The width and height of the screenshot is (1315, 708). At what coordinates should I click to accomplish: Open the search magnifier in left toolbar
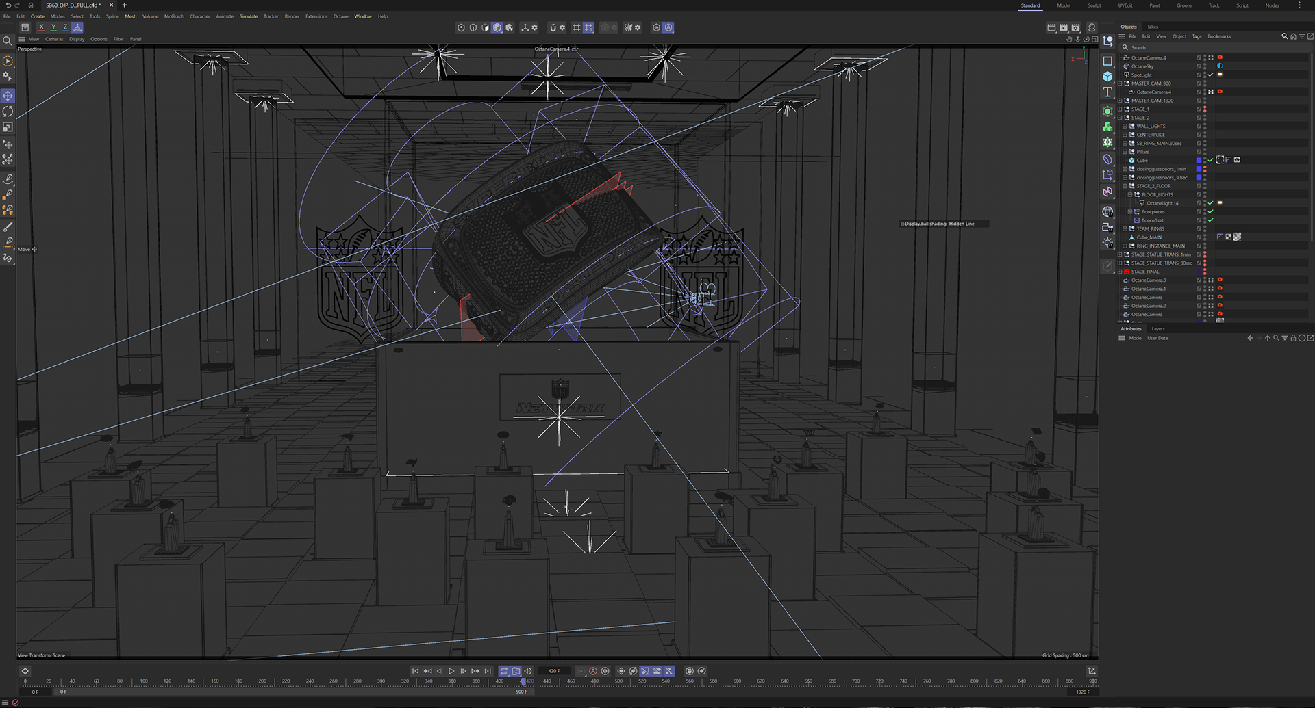[8, 41]
